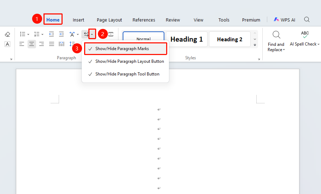The image size is (321, 194).
Task: Expand the styles gallery more arrow
Action: [255, 45]
